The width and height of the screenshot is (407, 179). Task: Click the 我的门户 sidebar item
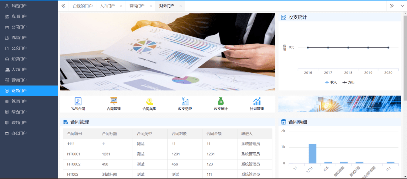click(x=19, y=6)
